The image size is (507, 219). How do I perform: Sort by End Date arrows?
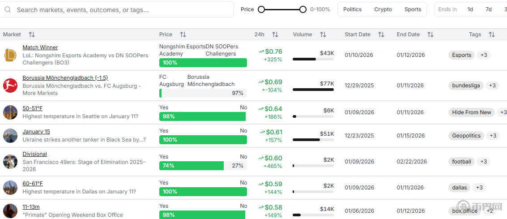430,34
